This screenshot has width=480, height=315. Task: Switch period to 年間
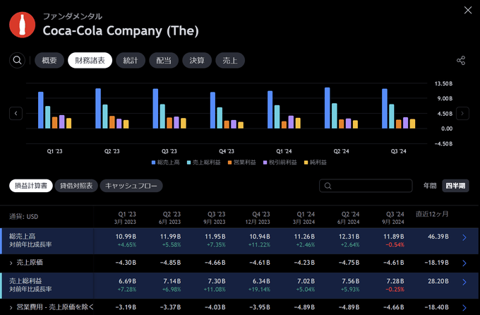click(x=430, y=186)
